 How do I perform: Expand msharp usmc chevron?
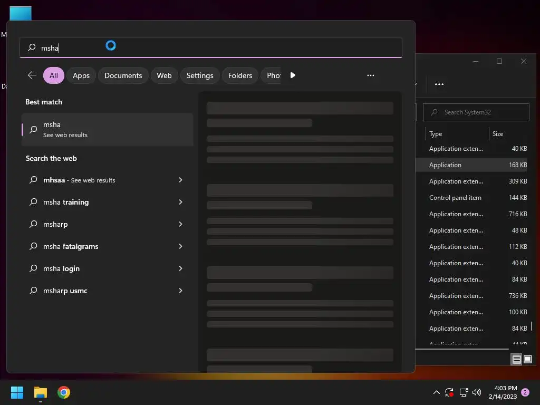(x=180, y=291)
